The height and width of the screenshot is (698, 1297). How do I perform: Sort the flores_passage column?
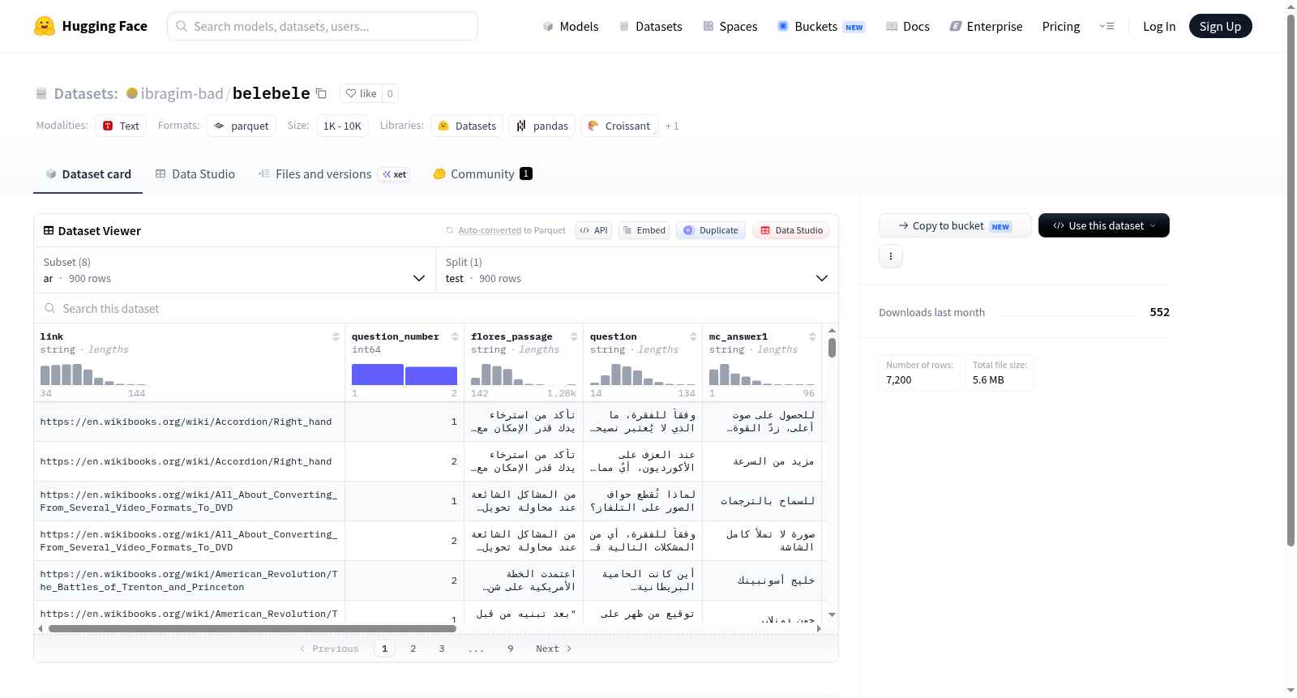click(x=574, y=336)
